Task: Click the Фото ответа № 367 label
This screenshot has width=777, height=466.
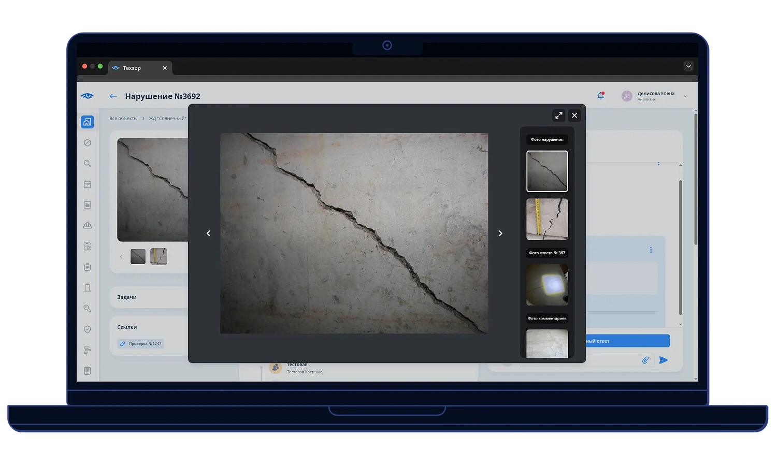Action: pyautogui.click(x=547, y=253)
